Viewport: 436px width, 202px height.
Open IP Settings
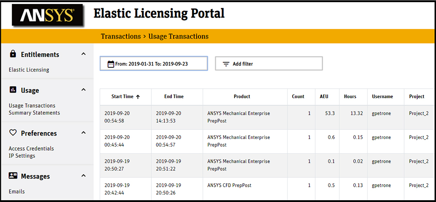pyautogui.click(x=22, y=156)
